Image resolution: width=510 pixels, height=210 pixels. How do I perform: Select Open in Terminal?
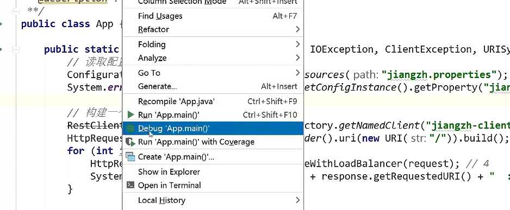click(x=213, y=186)
